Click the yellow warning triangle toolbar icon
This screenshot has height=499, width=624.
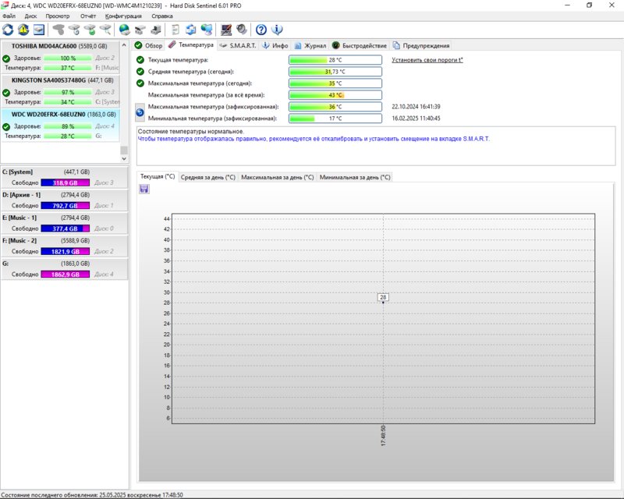(24, 30)
